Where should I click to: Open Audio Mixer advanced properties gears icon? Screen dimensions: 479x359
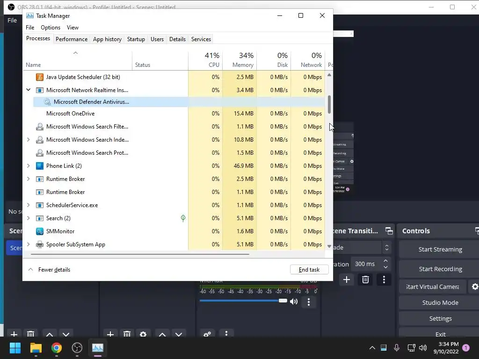pos(207,334)
